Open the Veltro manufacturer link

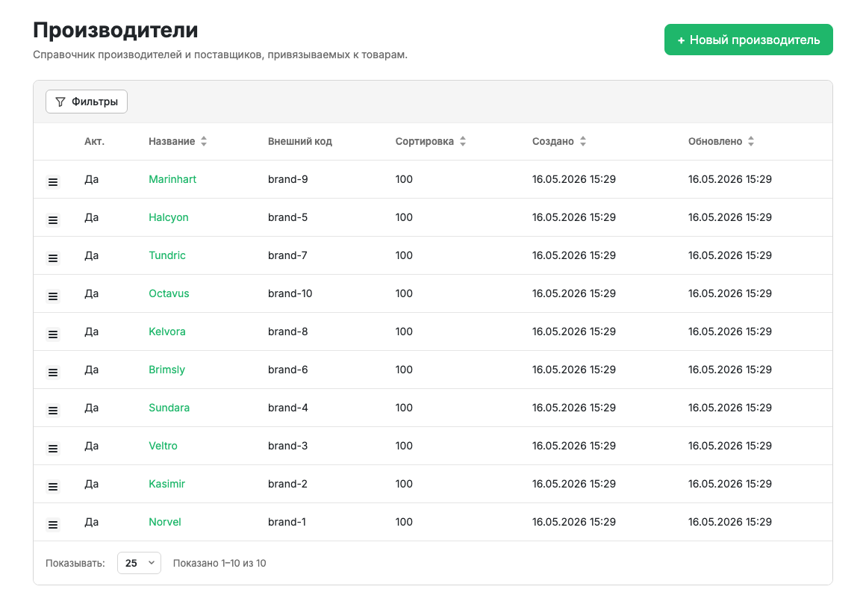[x=163, y=446]
